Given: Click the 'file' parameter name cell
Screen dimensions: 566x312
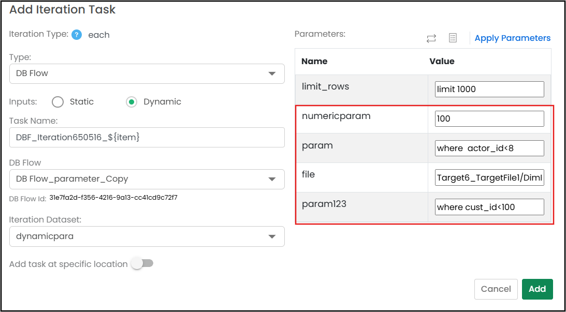Looking at the screenshot, I should coord(361,177).
